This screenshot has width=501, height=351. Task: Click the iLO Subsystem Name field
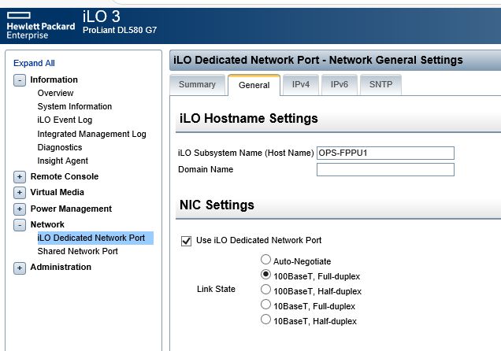(385, 153)
